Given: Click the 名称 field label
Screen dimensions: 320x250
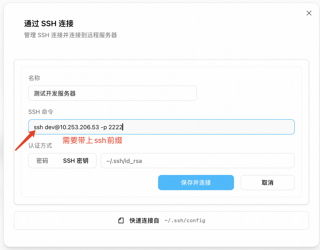Looking at the screenshot, I should click(x=34, y=78).
